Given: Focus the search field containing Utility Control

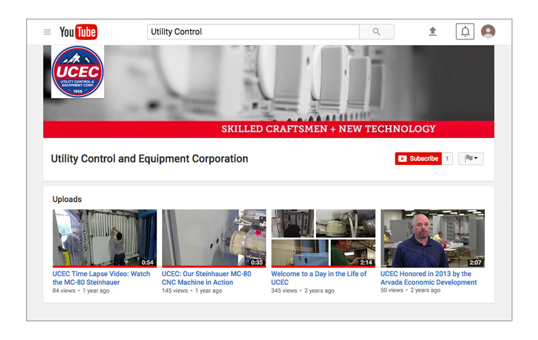Looking at the screenshot, I should point(253,32).
